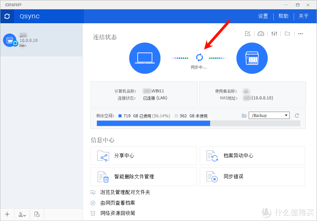Open the edit sync pairs icon
The height and width of the screenshot is (221, 317).
[247, 34]
